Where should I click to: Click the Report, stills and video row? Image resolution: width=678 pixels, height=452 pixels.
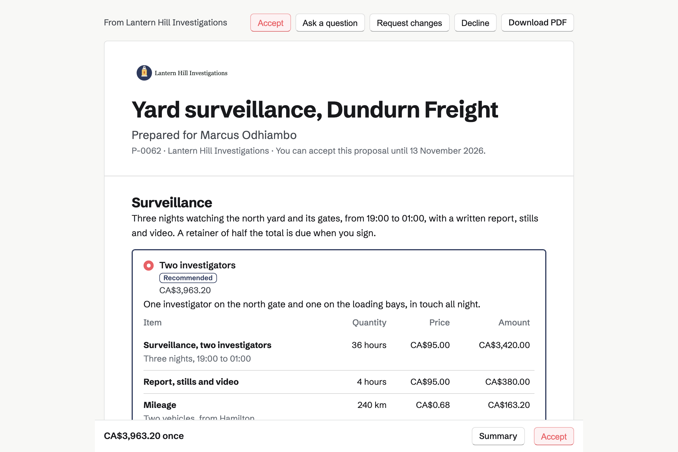pyautogui.click(x=339, y=382)
